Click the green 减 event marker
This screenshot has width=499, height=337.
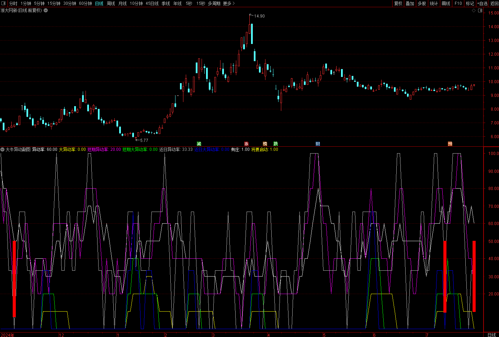pyautogui.click(x=199, y=144)
